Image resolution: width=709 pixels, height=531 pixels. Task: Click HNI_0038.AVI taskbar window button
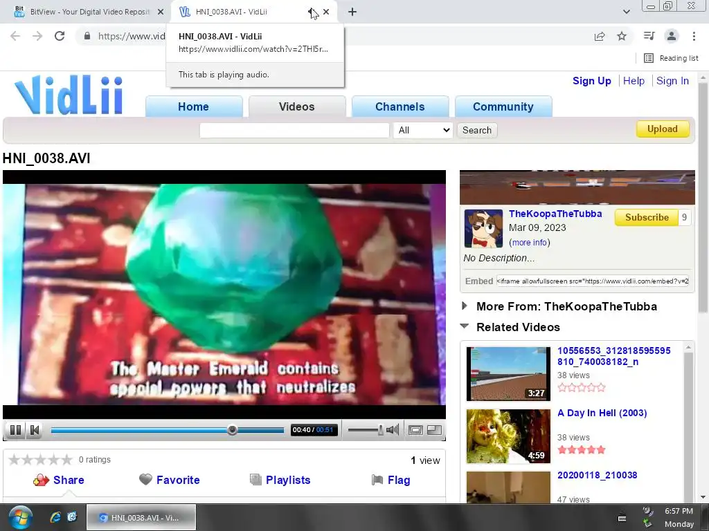(141, 517)
